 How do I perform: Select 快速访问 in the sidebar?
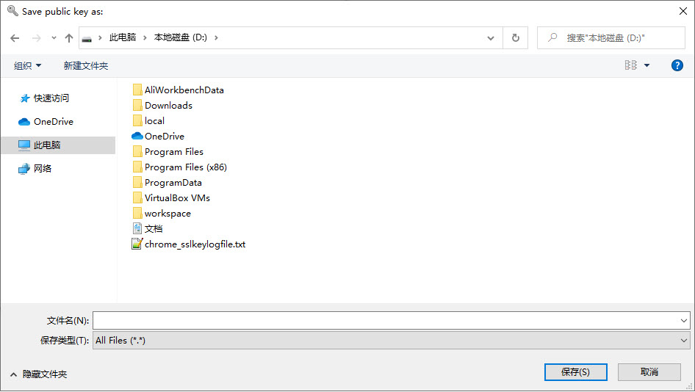pos(51,98)
